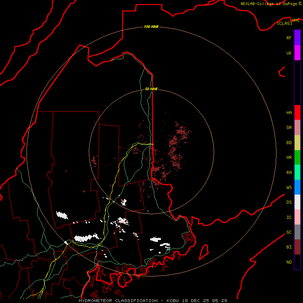Click the ND black legend swatch
Viewport: 303px width, 303px height.
pos(297,262)
